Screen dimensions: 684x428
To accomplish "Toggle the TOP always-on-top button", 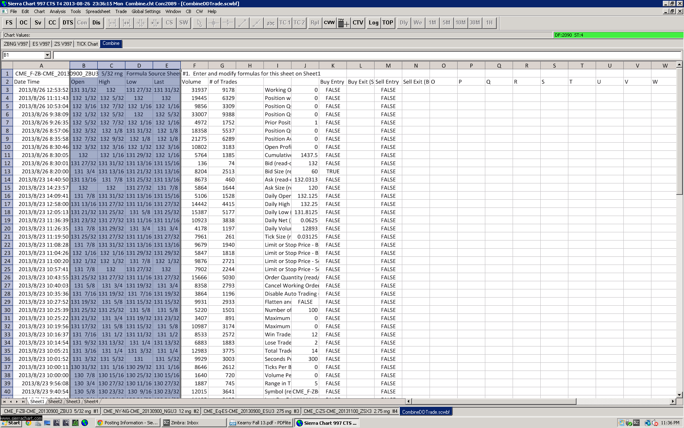I will [x=388, y=23].
